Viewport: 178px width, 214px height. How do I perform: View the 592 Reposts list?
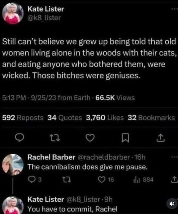click(23, 118)
